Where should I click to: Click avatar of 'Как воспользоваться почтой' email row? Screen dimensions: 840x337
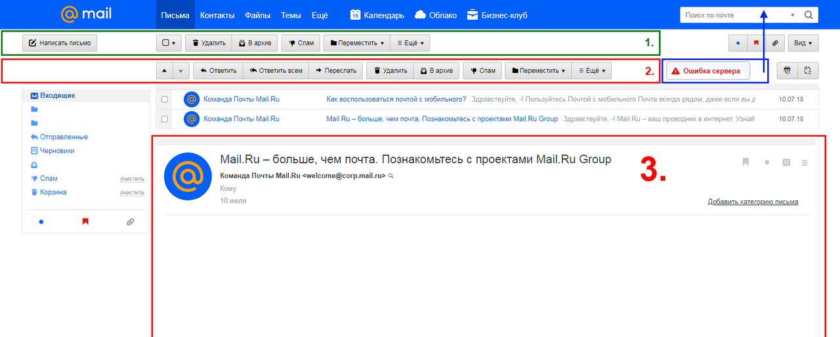click(x=192, y=100)
